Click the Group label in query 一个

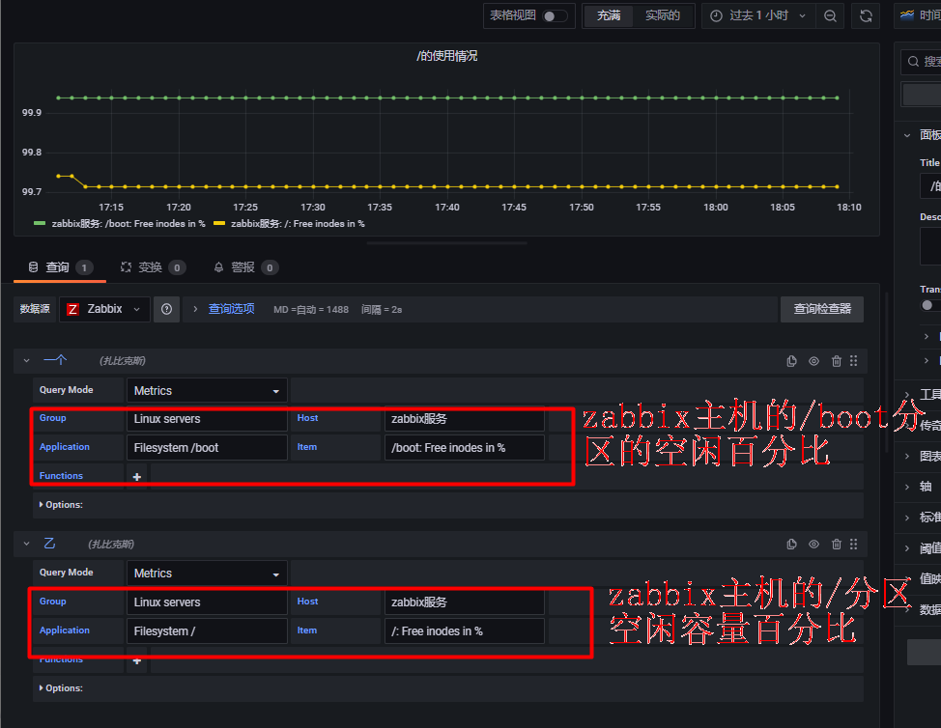point(53,418)
